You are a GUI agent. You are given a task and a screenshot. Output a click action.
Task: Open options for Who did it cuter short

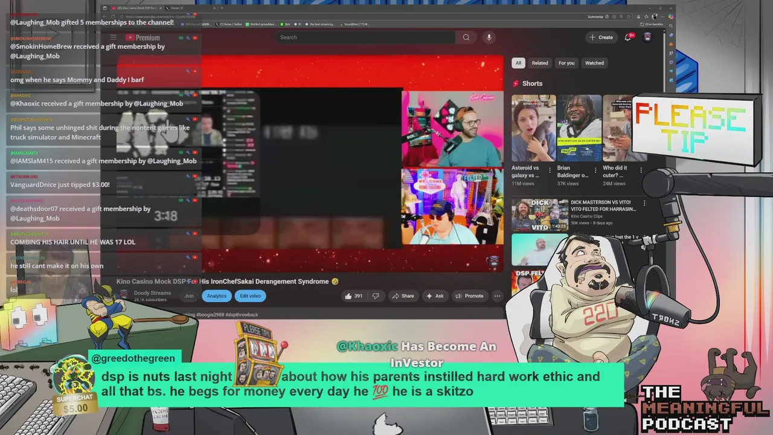pos(641,170)
